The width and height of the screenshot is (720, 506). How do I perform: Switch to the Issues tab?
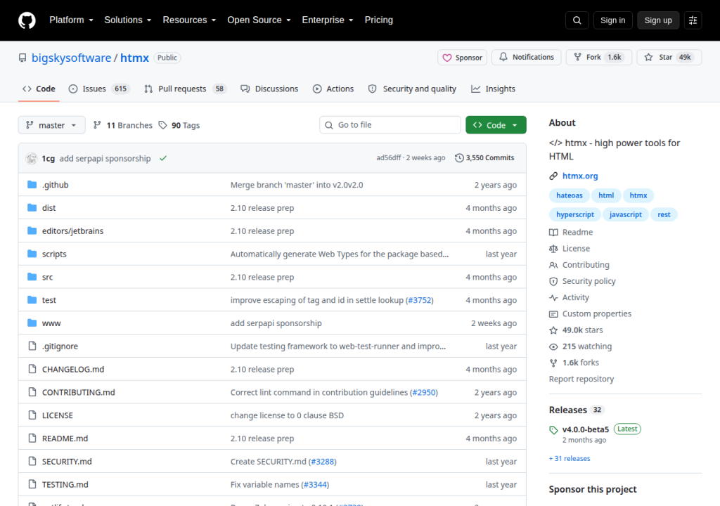click(x=99, y=89)
